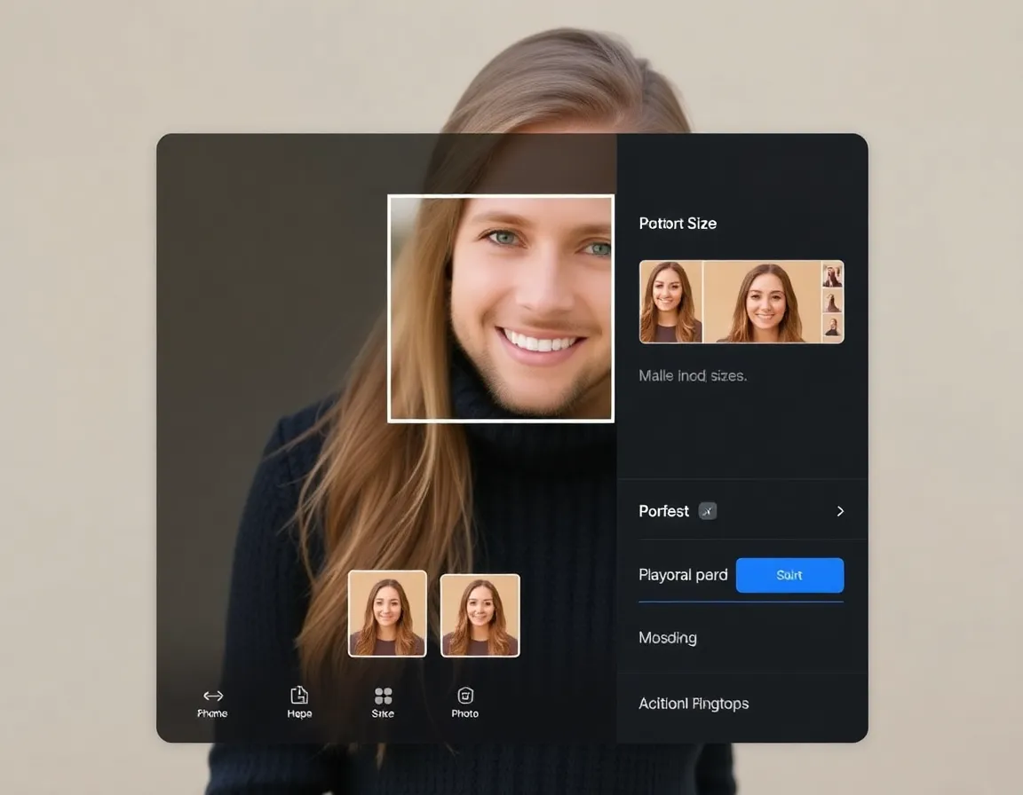This screenshot has width=1023, height=795.
Task: Pick the top small thumbnail in the preview strip
Action: 832,274
